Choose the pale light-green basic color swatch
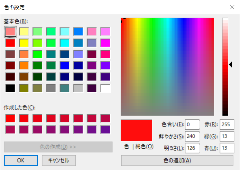The width and height of the screenshot is (240, 170). click(x=37, y=32)
